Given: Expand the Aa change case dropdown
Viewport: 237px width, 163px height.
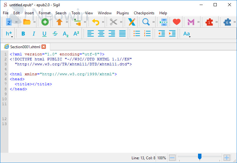Looking at the screenshot, I should pos(186,34).
